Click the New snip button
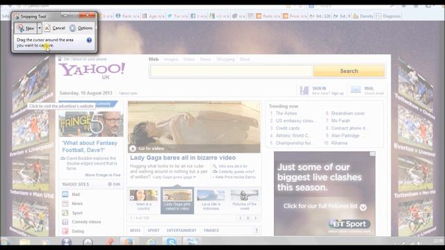Screen dimensions: 445x250 click(x=26, y=28)
